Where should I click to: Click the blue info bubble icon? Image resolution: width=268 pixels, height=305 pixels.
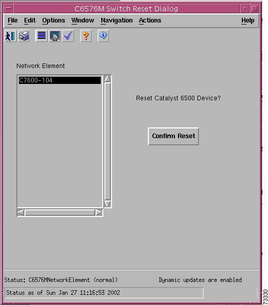coord(103,36)
